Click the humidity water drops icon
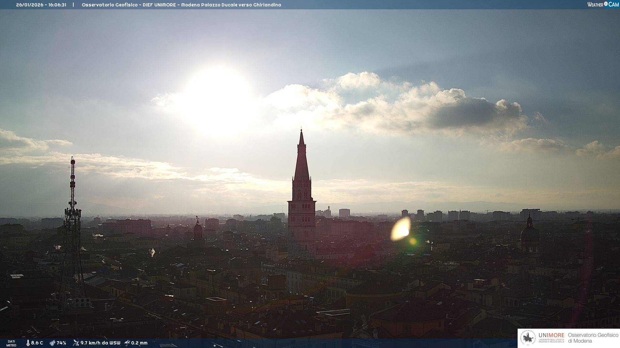The width and height of the screenshot is (620, 348). (52, 343)
